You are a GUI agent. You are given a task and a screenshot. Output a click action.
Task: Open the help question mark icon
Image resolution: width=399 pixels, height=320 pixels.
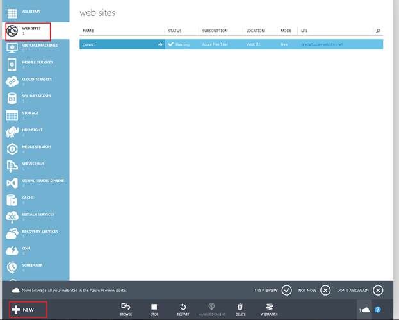378,310
